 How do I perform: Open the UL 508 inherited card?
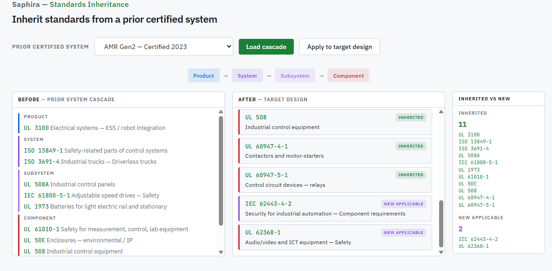tap(335, 122)
